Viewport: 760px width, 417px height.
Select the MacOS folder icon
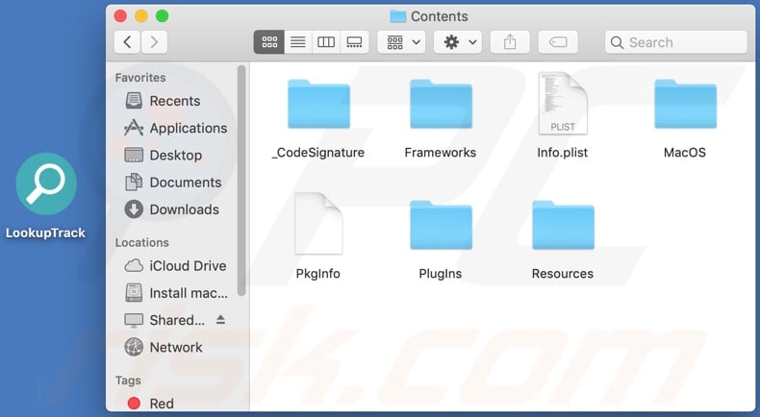click(685, 105)
